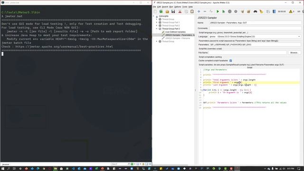Open the Run menu in JMeter
Image resolution: width=304 pixels, height=171 pixels.
click(171, 7)
